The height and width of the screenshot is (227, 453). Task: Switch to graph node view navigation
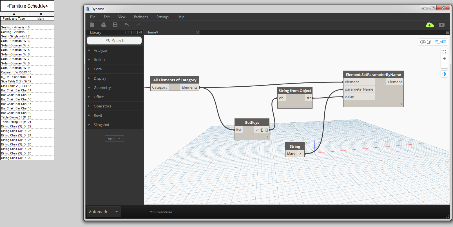pyautogui.click(x=441, y=42)
